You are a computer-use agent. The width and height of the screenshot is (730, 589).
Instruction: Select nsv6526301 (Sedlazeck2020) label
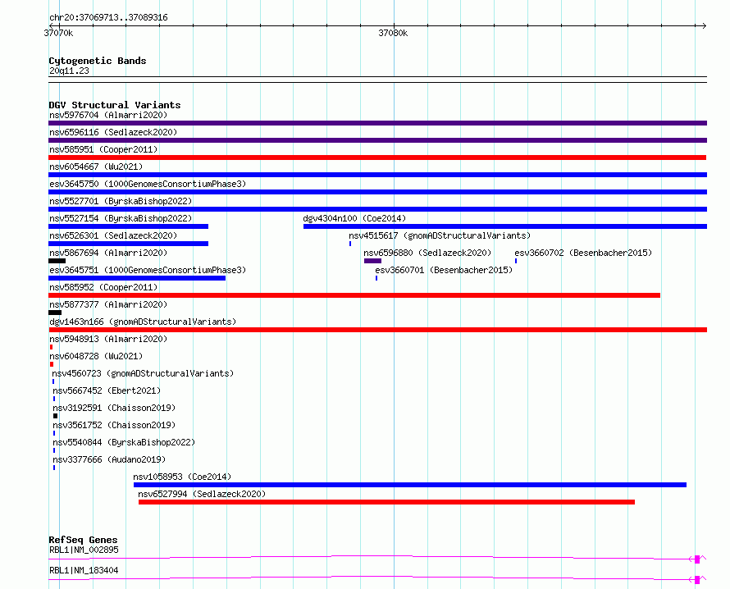pos(113,235)
